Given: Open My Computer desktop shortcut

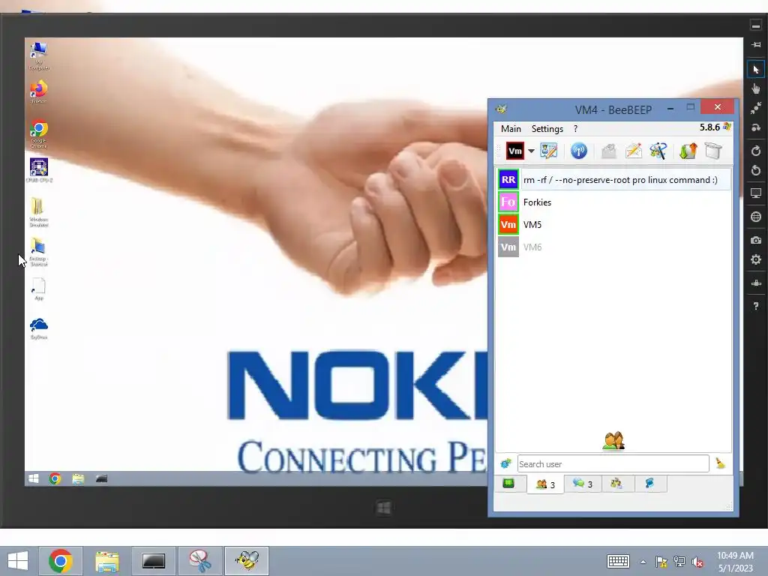Looking at the screenshot, I should tap(39, 55).
